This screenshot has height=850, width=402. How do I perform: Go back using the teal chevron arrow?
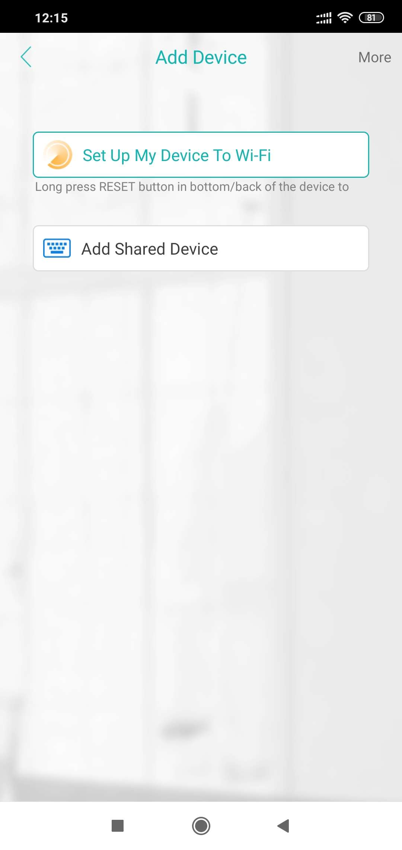click(x=26, y=57)
